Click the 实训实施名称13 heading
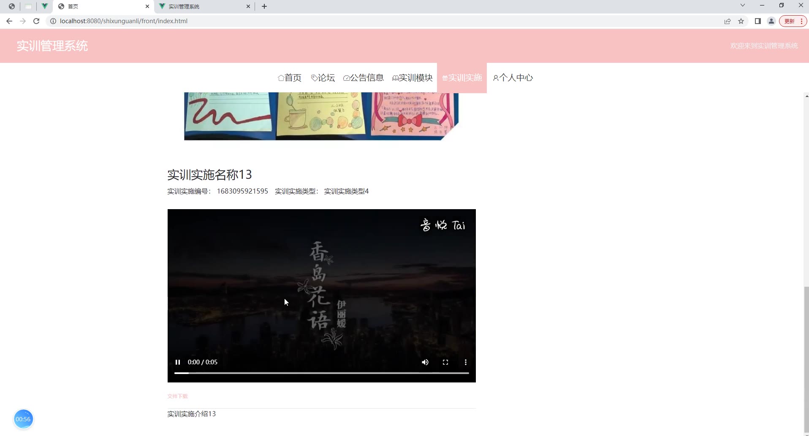809x436 pixels. click(x=210, y=175)
